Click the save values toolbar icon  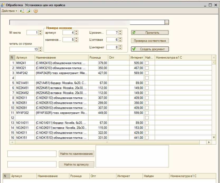click(28, 11)
